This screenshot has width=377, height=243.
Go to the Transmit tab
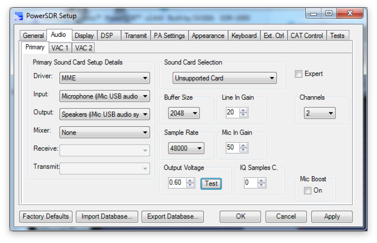pos(136,36)
